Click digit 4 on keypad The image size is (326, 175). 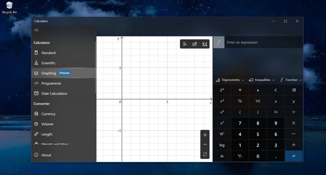point(240,134)
